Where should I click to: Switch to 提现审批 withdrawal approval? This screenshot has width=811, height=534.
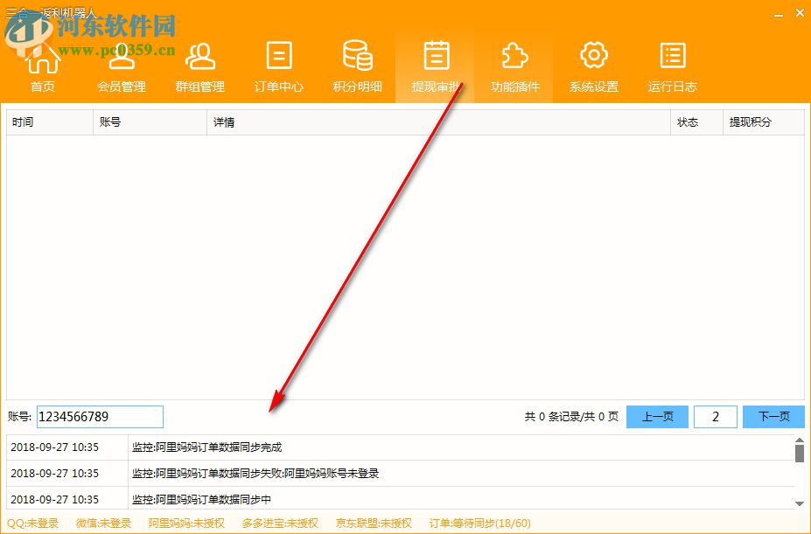click(435, 66)
